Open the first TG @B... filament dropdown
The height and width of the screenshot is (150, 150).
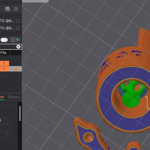[7, 21]
